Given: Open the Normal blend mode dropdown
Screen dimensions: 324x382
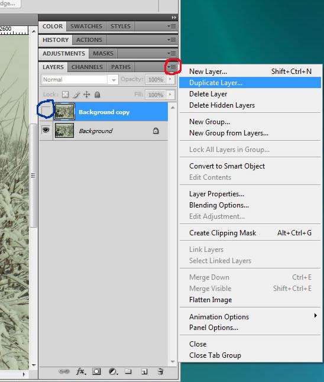Looking at the screenshot, I should point(80,79).
